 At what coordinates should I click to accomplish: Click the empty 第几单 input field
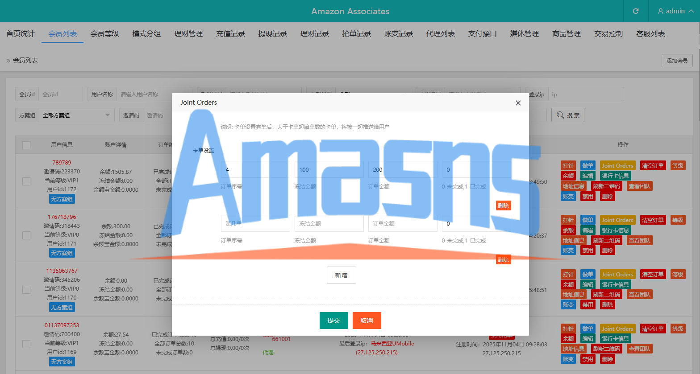[255, 223]
